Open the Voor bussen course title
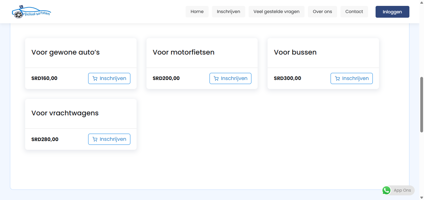The width and height of the screenshot is (424, 200). tap(295, 52)
